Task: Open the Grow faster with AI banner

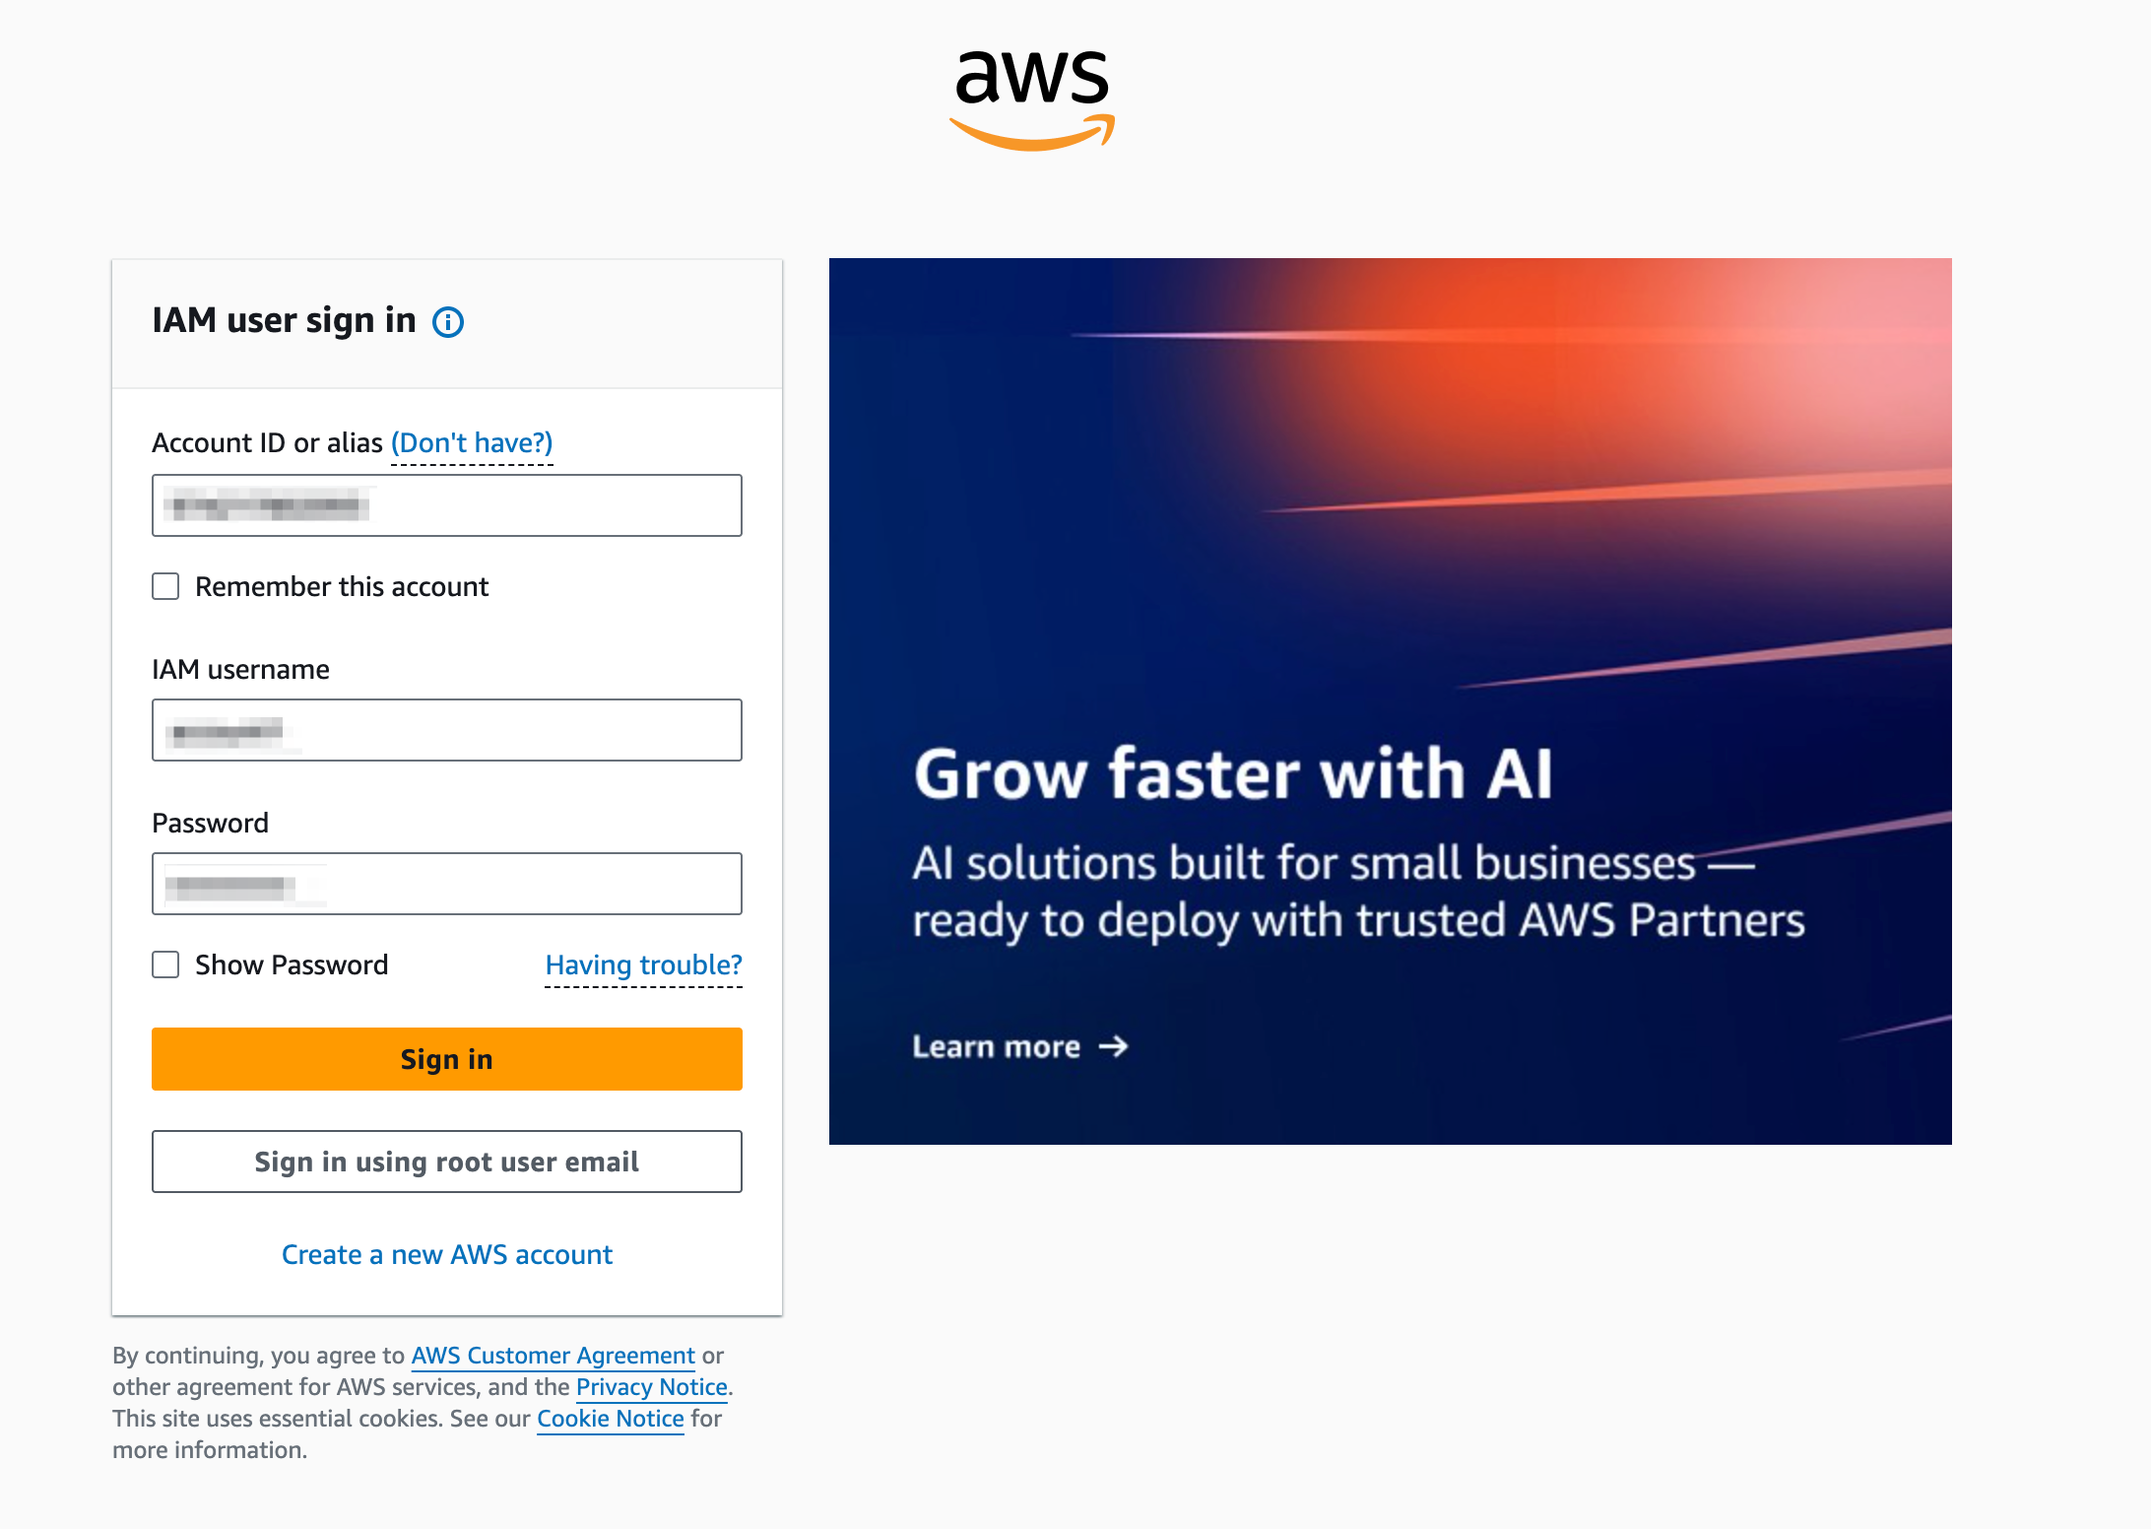Action: [1391, 701]
